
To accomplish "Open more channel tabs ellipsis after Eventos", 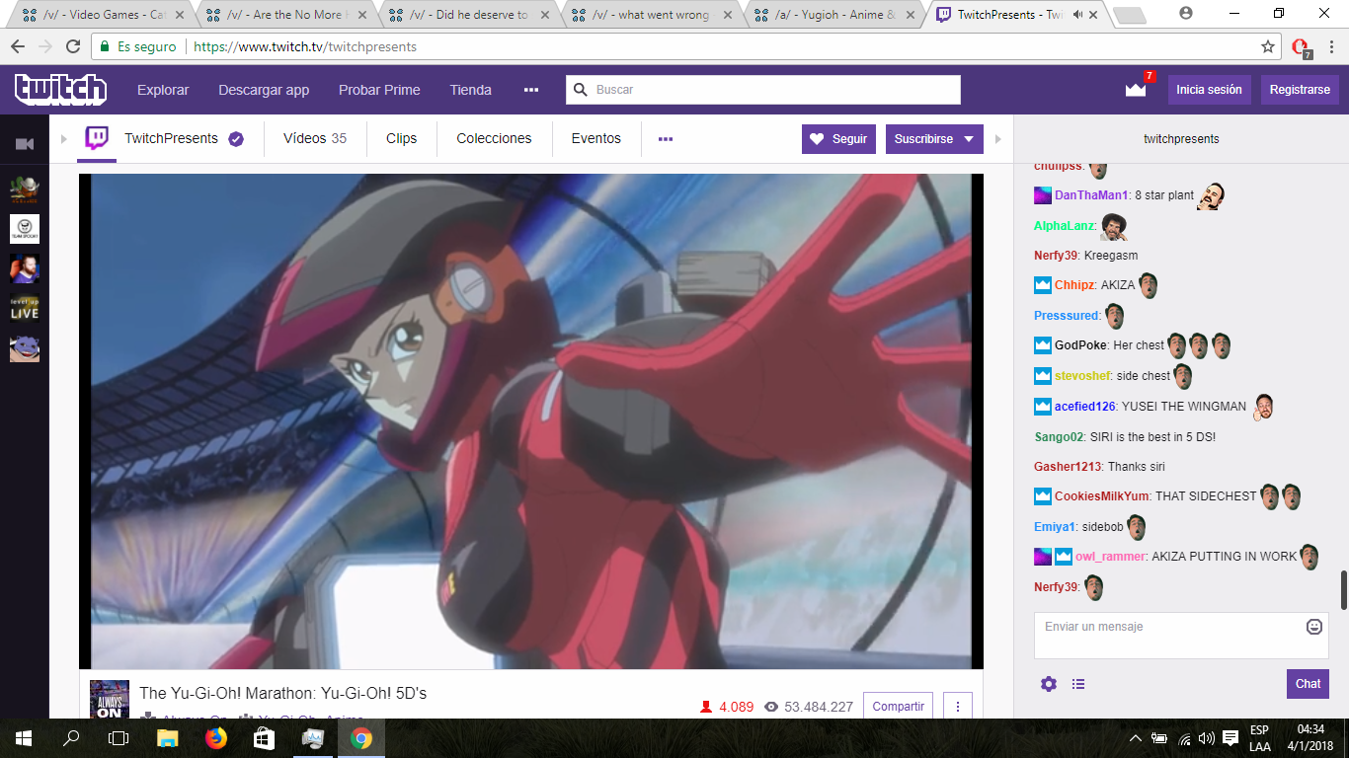I will pyautogui.click(x=666, y=139).
